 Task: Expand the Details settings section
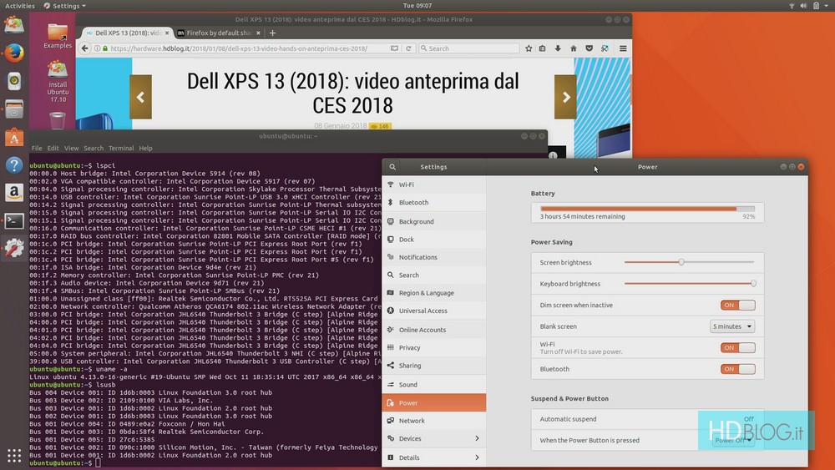click(x=433, y=457)
